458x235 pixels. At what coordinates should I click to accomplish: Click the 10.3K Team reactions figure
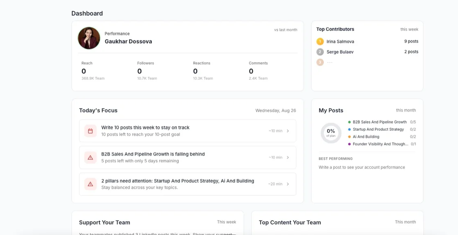click(203, 78)
